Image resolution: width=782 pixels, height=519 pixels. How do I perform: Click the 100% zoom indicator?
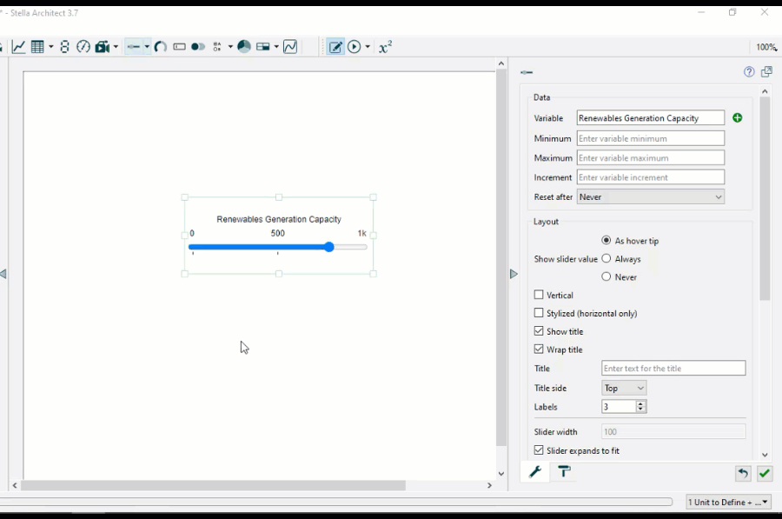(765, 47)
